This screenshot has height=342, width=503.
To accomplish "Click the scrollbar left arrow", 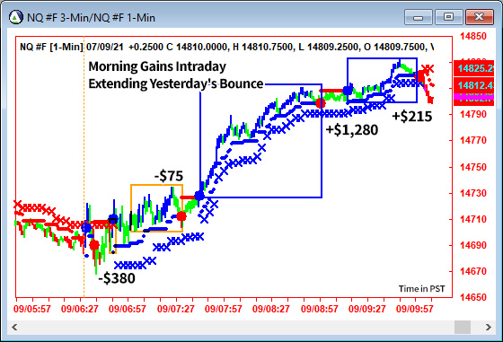I will point(14,328).
